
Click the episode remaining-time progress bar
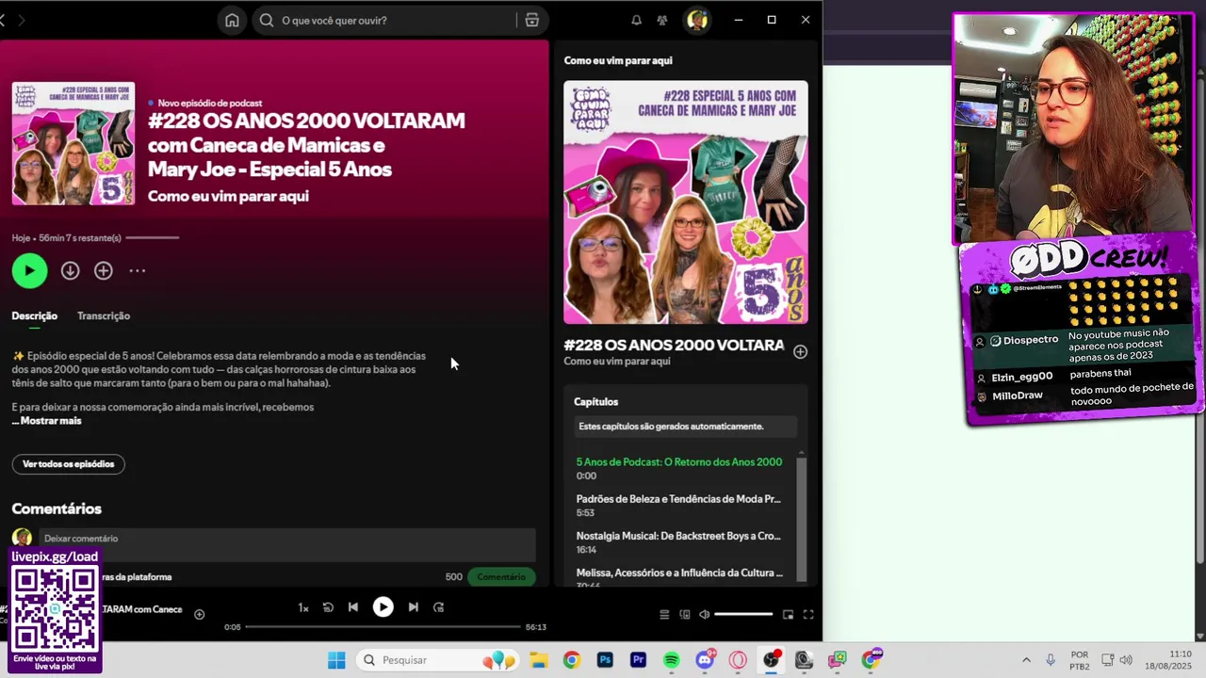tap(152, 237)
